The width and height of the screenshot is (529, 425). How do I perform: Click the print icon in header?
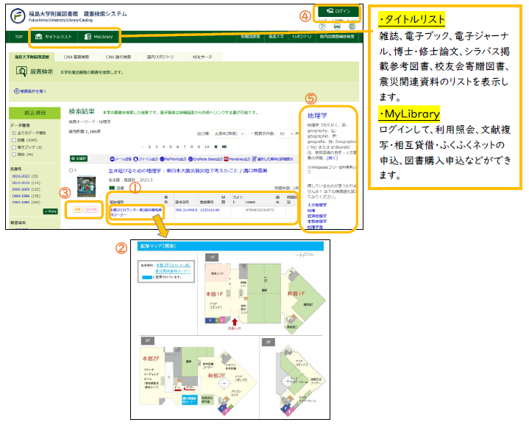tap(337, 25)
